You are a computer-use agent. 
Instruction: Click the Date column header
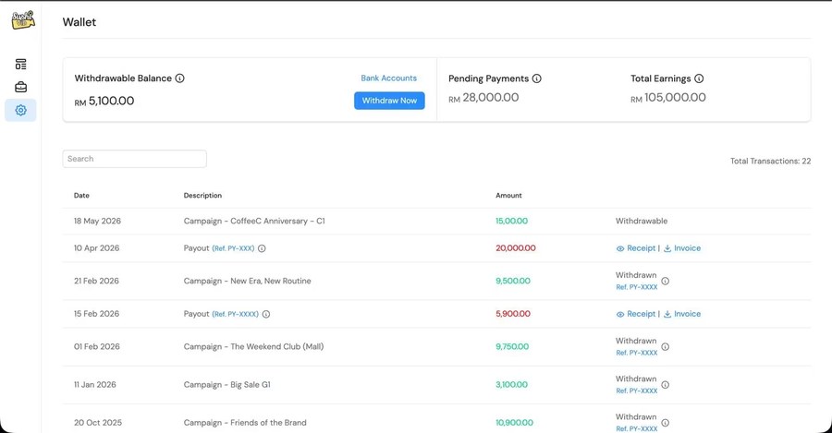(x=81, y=196)
